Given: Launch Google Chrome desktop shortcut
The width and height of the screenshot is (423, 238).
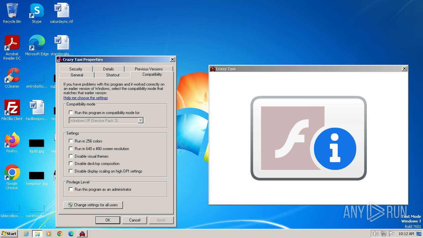Looking at the screenshot, I should pos(12,177).
